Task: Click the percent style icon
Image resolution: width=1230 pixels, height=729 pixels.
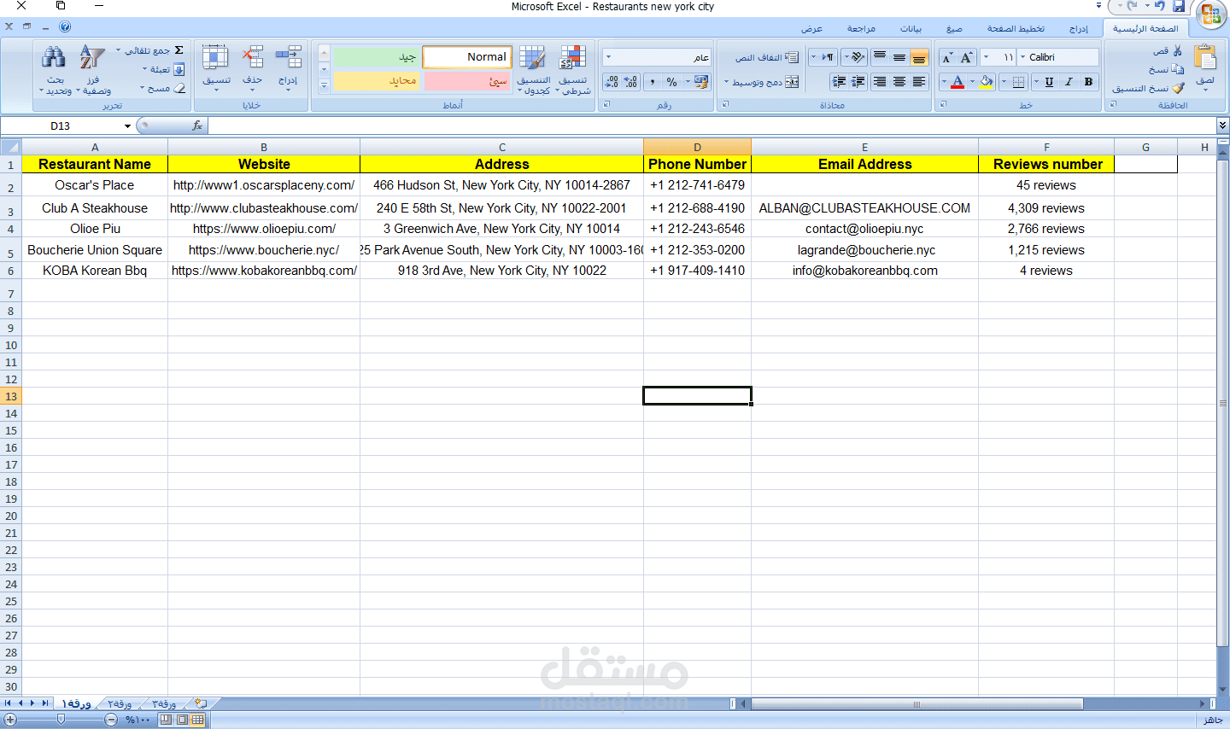Action: click(672, 82)
